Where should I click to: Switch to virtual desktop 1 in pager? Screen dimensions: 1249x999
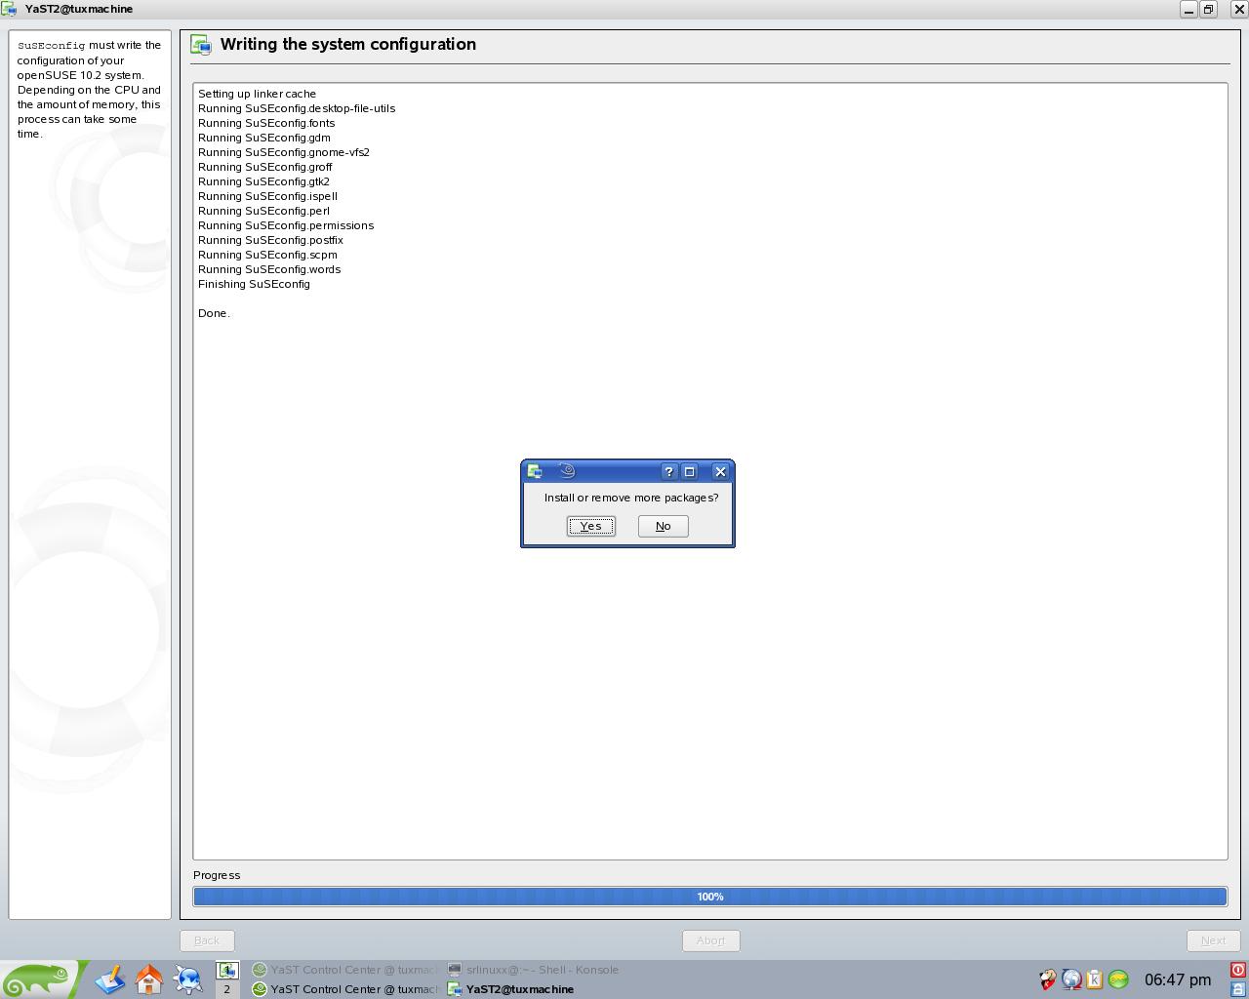pos(227,970)
